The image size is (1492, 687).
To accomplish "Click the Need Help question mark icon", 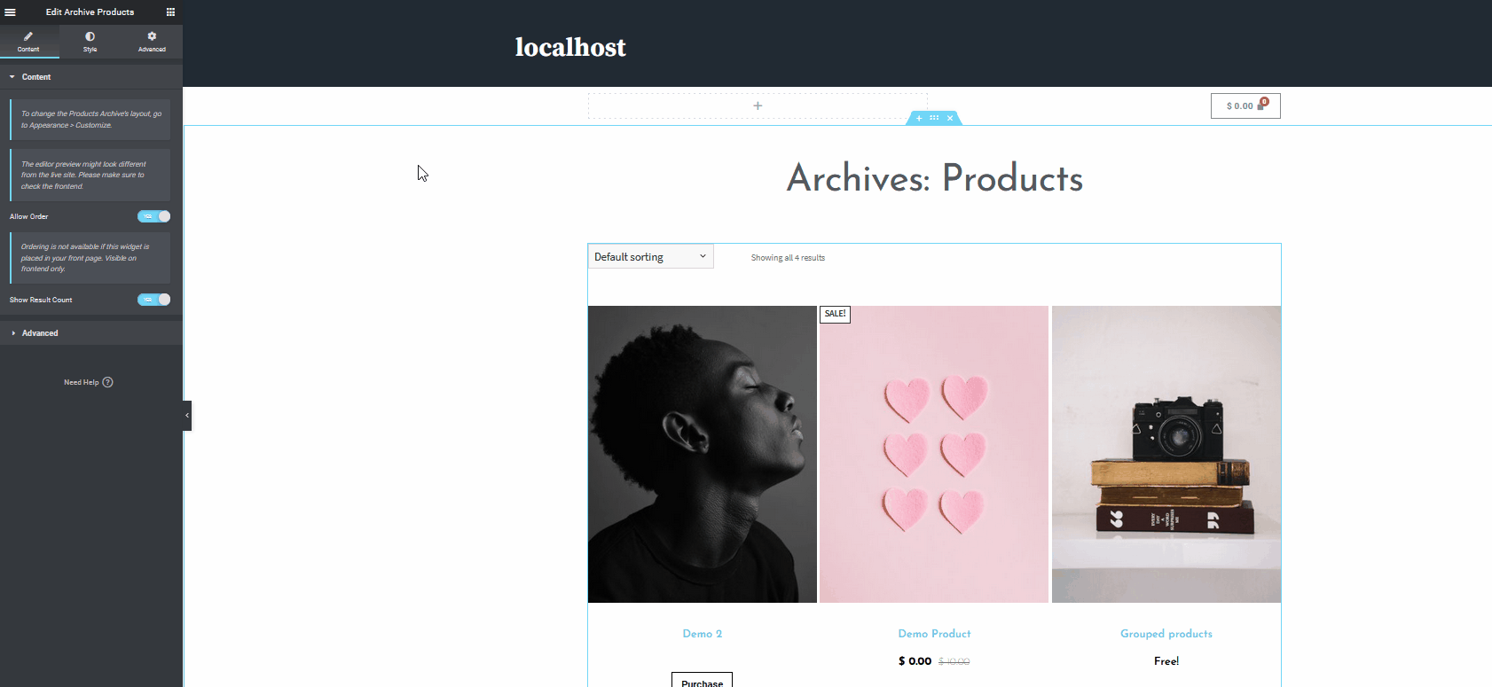I will coord(108,382).
